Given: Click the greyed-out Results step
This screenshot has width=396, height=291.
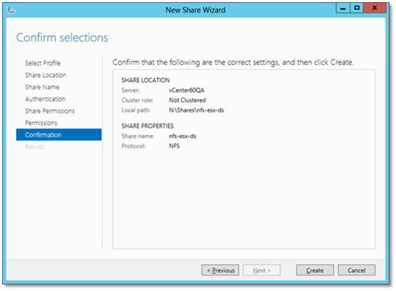Looking at the screenshot, I should pos(34,147).
